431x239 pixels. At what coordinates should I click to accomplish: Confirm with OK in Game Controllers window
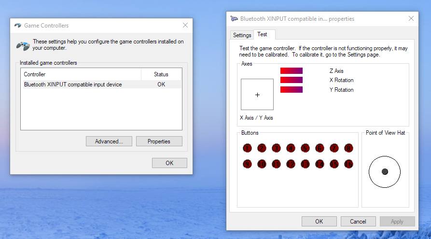click(x=169, y=163)
